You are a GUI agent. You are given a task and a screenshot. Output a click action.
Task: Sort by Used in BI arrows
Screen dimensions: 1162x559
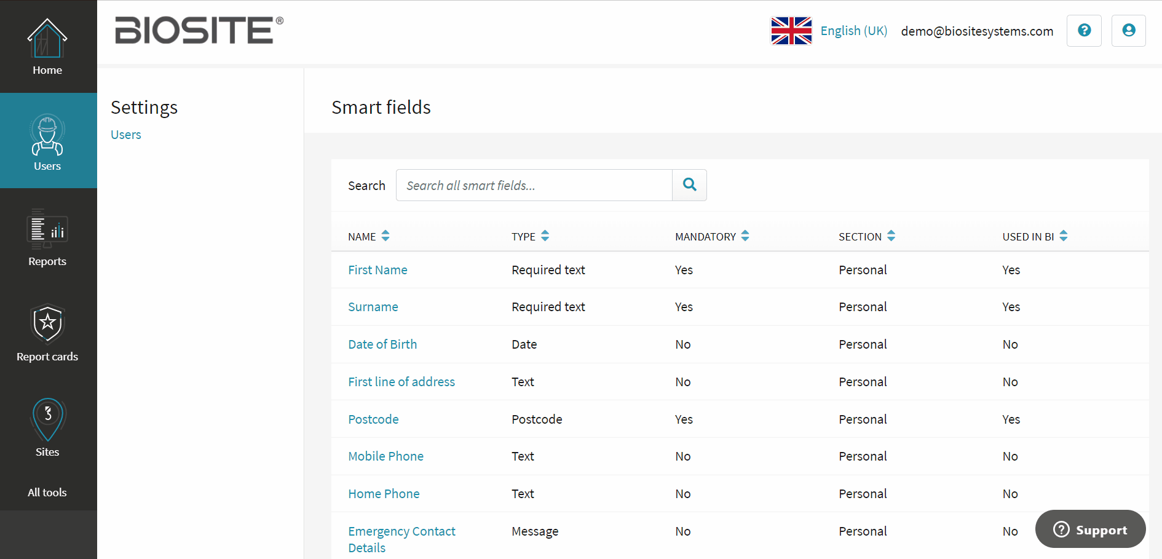[x=1064, y=236]
